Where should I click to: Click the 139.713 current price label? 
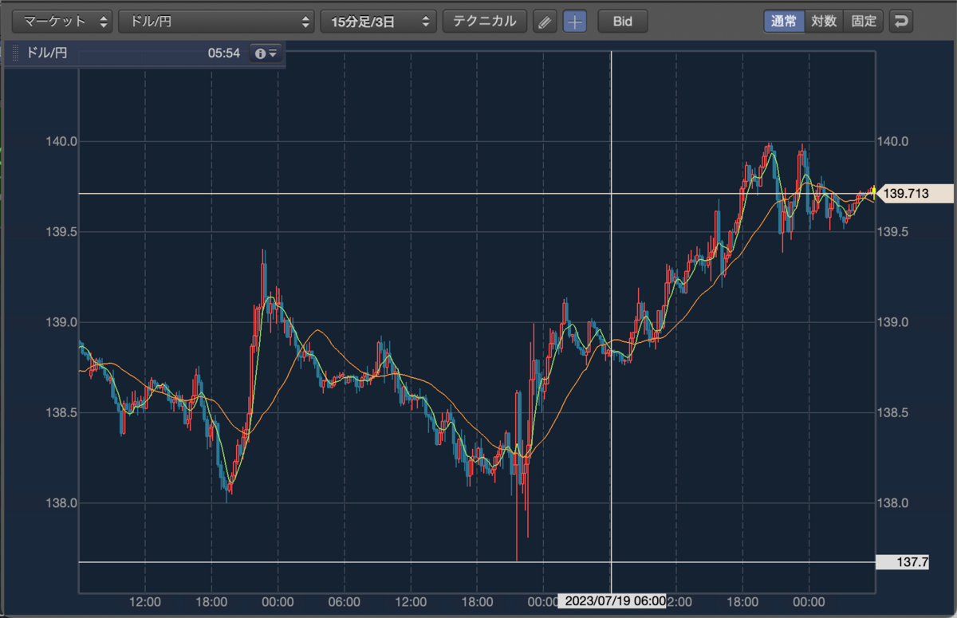[914, 193]
